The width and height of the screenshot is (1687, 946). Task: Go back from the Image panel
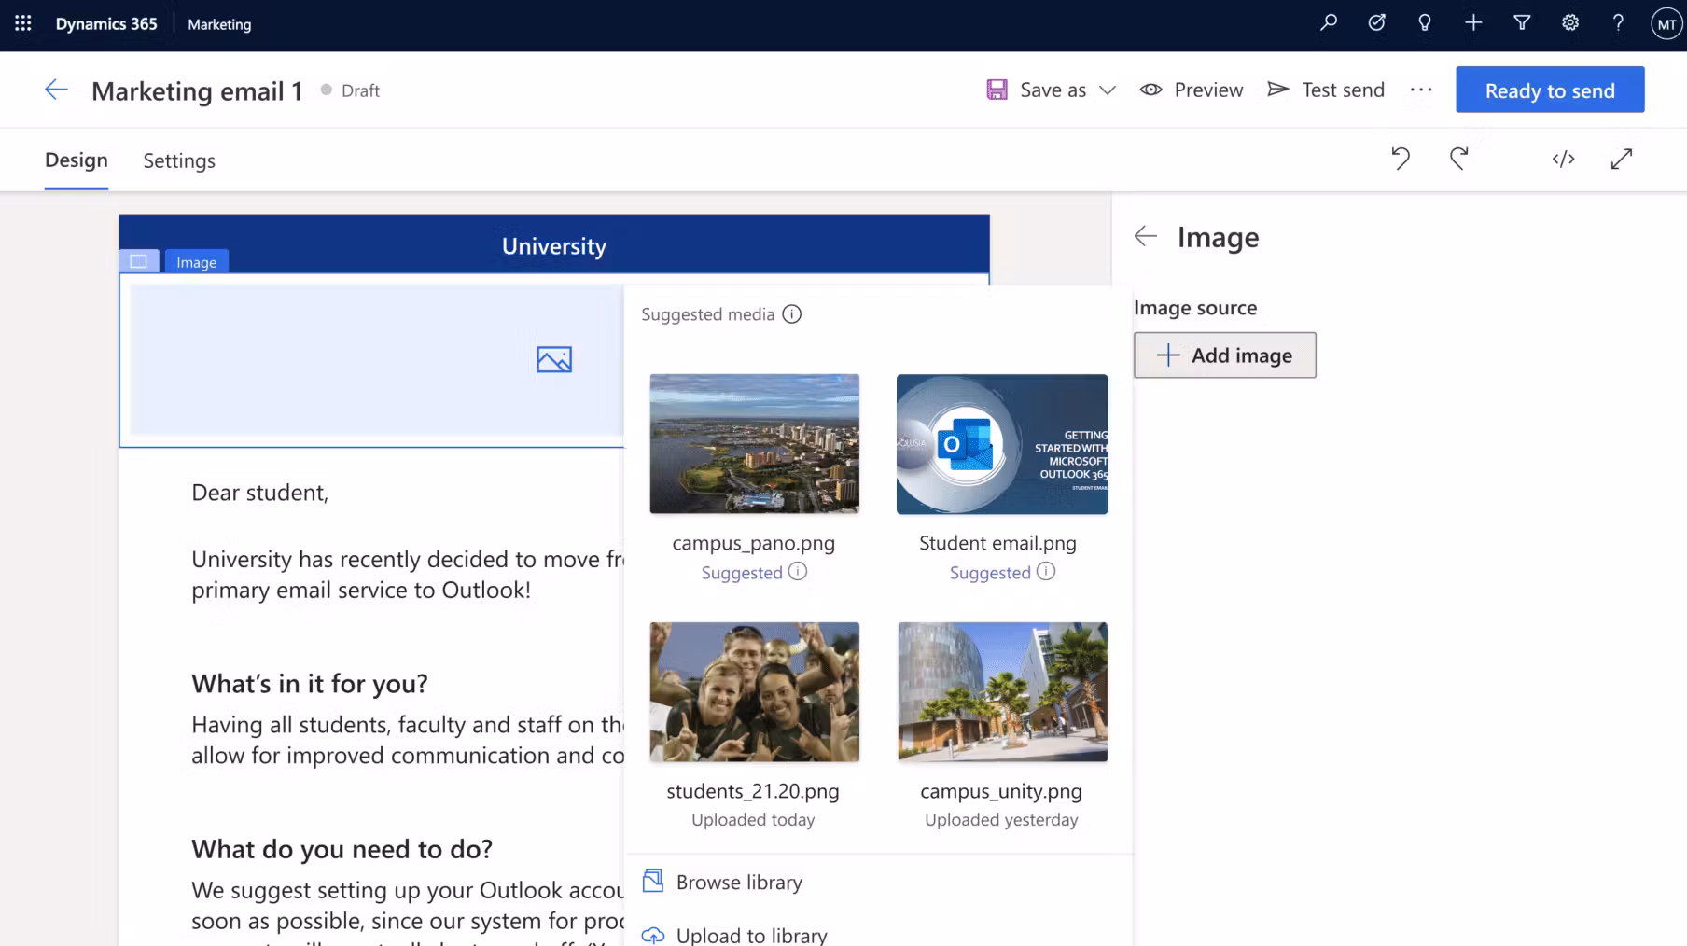(x=1146, y=237)
